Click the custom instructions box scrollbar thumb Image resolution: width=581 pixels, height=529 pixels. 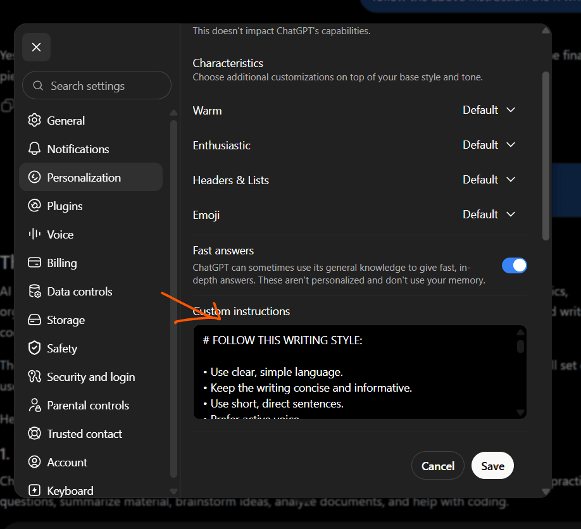point(520,346)
